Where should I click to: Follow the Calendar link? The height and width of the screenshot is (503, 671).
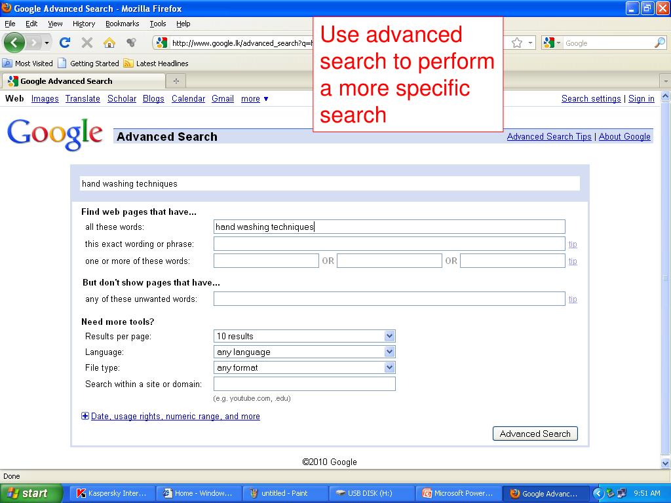[188, 99]
